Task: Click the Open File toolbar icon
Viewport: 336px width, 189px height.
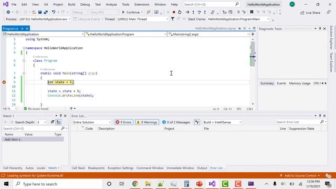Action: pyautogui.click(x=34, y=12)
